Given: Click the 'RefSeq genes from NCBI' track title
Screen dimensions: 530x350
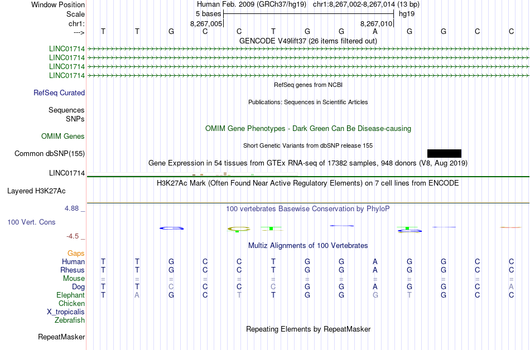Looking at the screenshot, I should coord(308,85).
